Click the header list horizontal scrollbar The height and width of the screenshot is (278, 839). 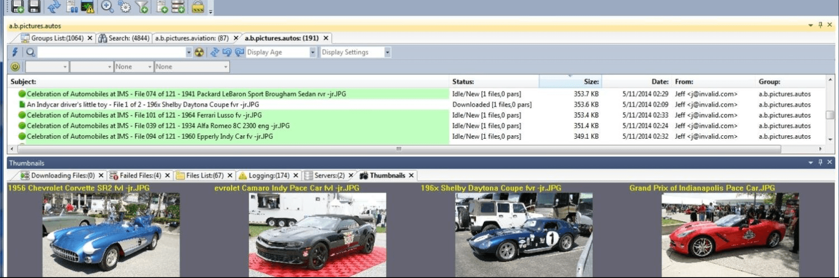(399, 149)
